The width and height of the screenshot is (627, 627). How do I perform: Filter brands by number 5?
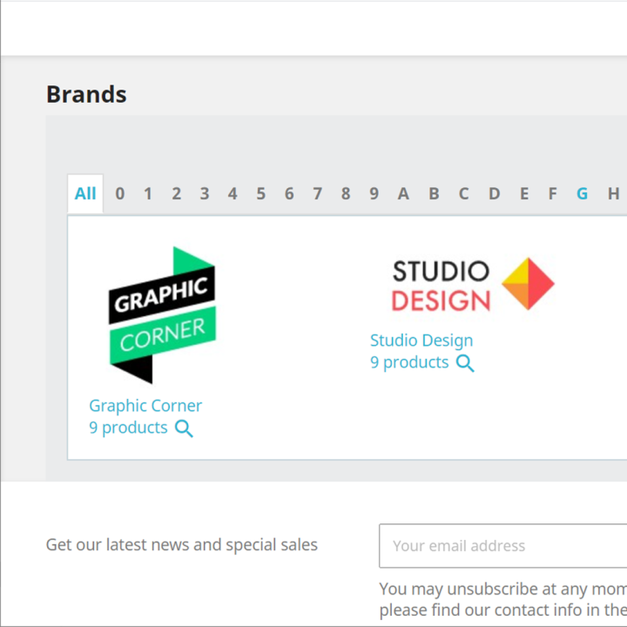260,193
